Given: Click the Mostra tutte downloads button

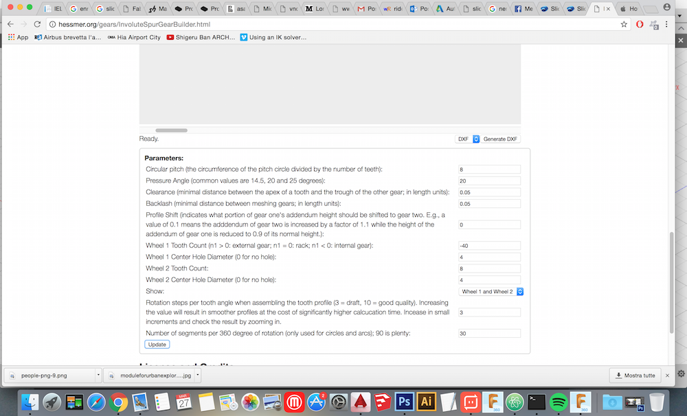Looking at the screenshot, I should [635, 375].
